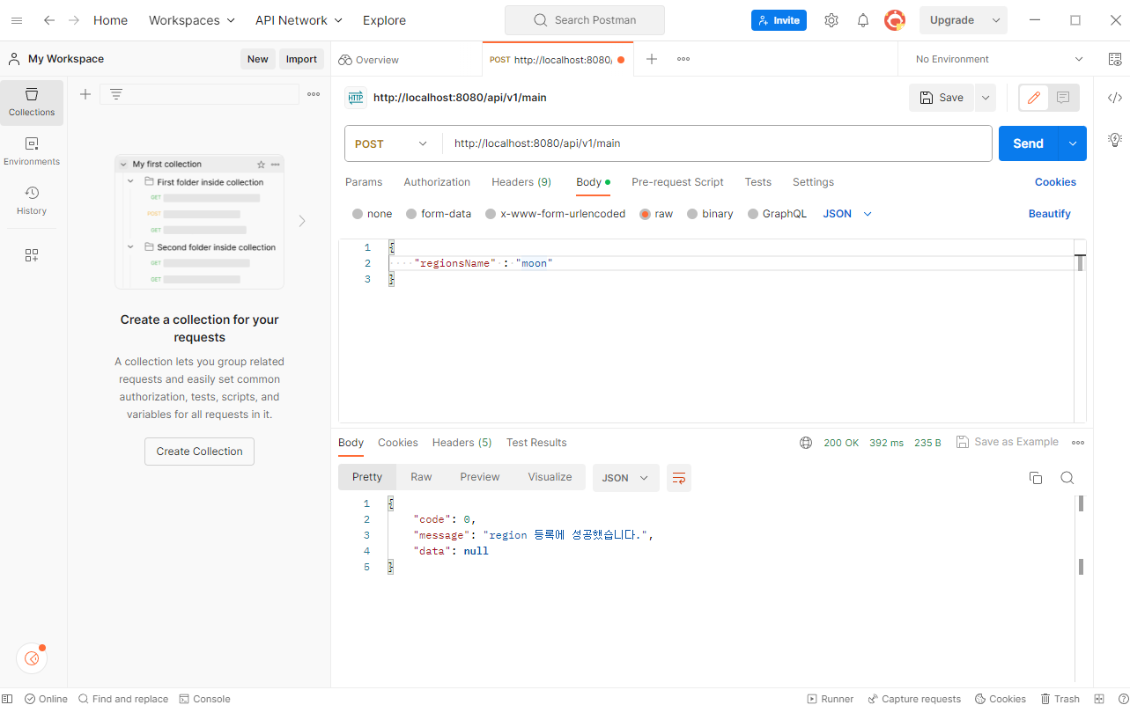Open the No Environment selector
1130x705 pixels.
coord(1000,59)
